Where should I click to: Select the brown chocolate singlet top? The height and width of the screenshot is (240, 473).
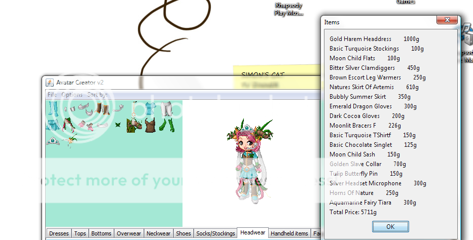click(150, 125)
